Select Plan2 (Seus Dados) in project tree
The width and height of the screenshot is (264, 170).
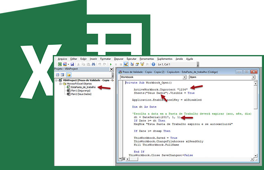coord(81,94)
